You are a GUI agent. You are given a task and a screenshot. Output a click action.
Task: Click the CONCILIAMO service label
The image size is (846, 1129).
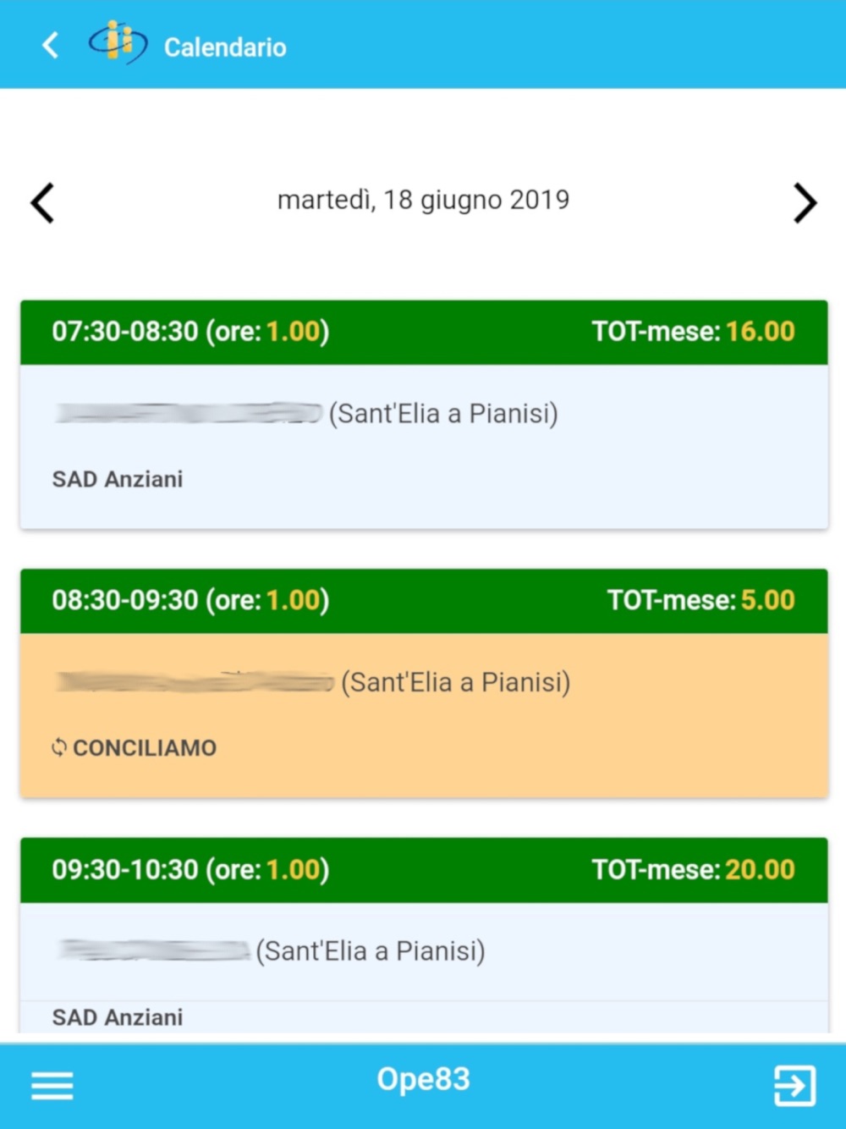click(145, 748)
